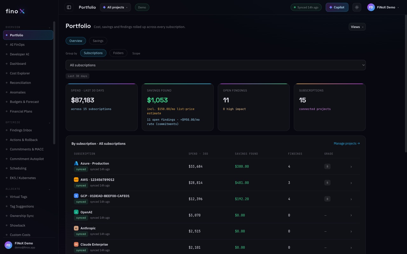
Task: Click the Open Findings card
Action: tap(253, 107)
